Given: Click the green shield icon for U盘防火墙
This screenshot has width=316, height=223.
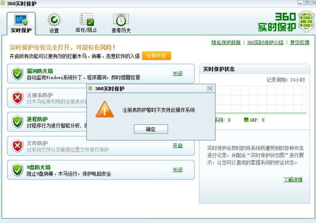Looking at the screenshot, I should [x=18, y=170].
